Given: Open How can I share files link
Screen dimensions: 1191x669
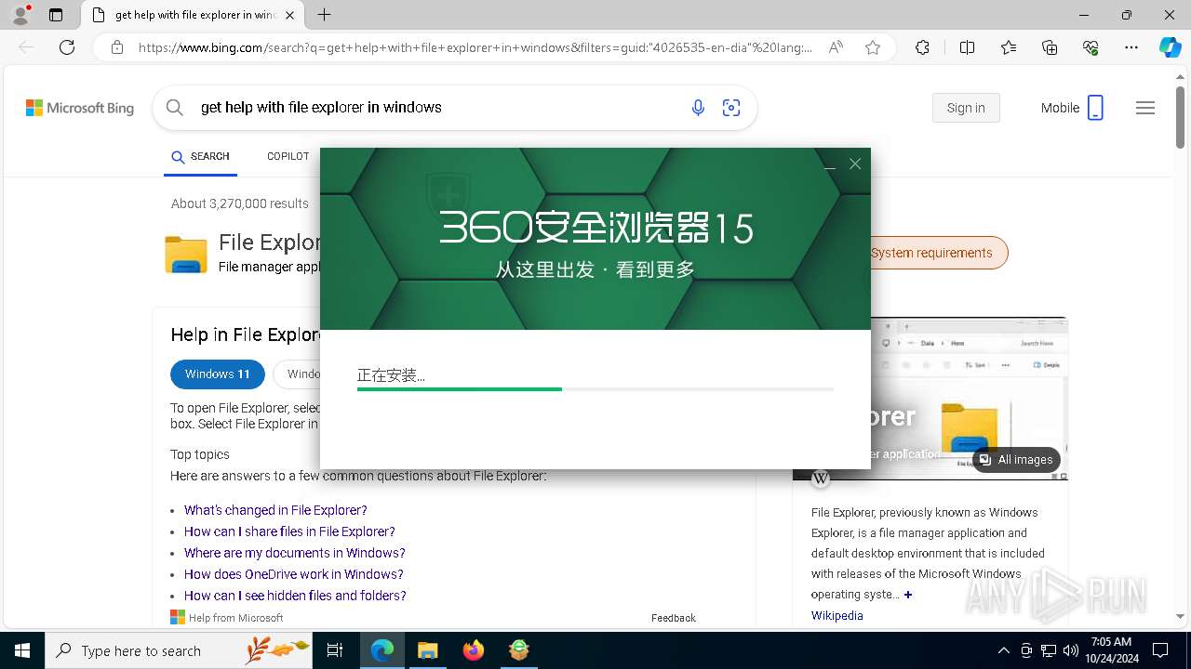Looking at the screenshot, I should click(x=289, y=531).
